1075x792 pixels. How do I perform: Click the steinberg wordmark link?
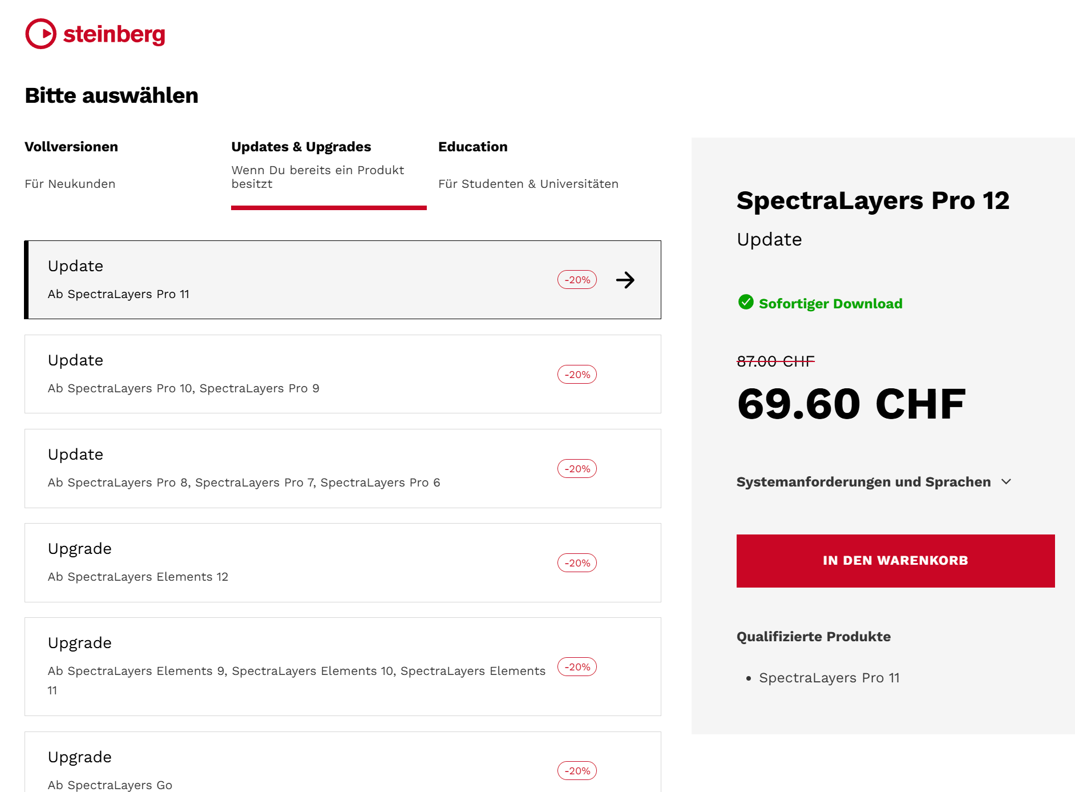click(x=114, y=34)
